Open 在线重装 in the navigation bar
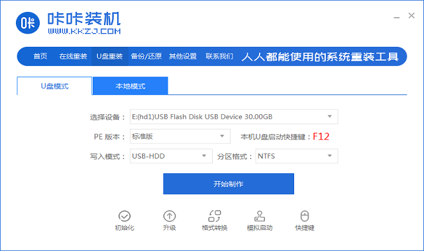Screen dimensions: 424x251 [x=73, y=56]
